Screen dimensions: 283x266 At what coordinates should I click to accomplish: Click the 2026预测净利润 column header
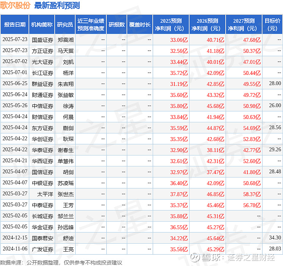pyautogui.click(x=207, y=24)
